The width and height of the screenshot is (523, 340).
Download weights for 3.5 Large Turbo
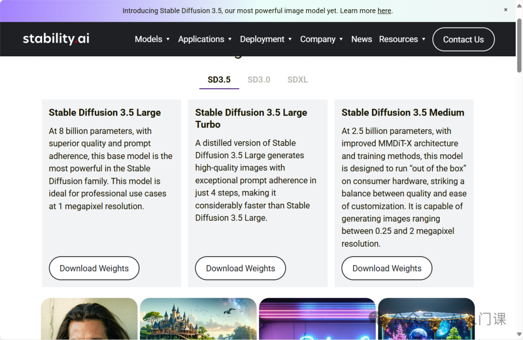[x=240, y=268]
